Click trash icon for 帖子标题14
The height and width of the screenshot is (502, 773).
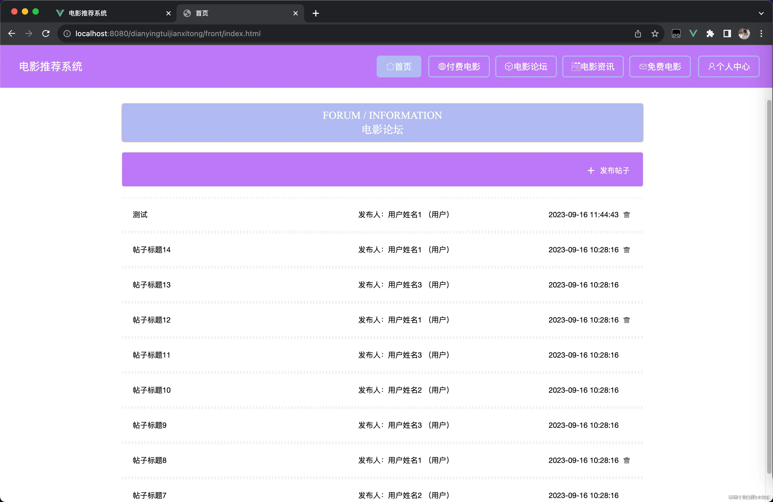pos(627,250)
